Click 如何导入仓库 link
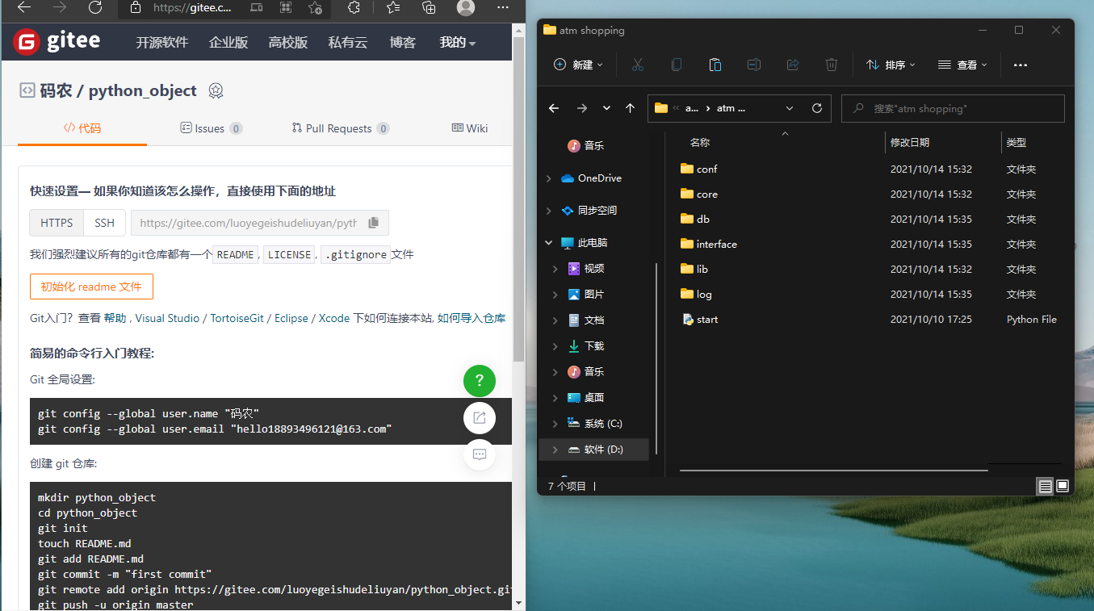The height and width of the screenshot is (611, 1094). click(472, 319)
